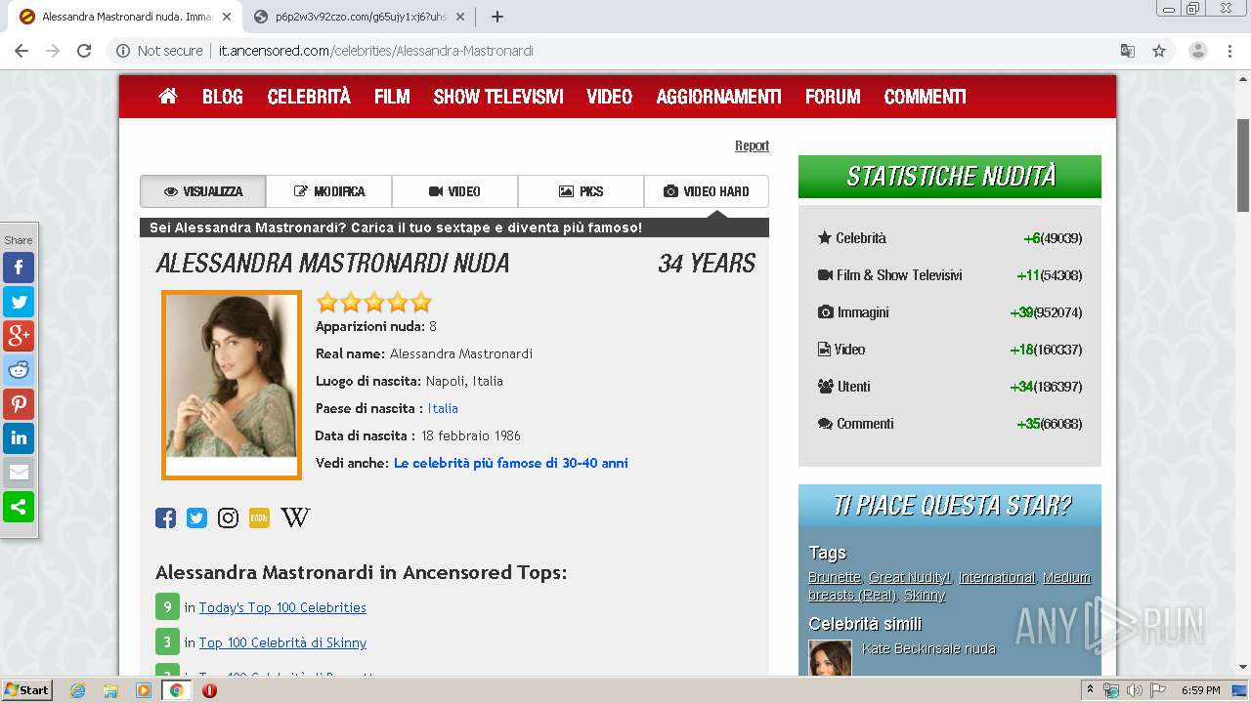The image size is (1251, 703).
Task: Open the Skinny tag link
Action: coord(925,595)
